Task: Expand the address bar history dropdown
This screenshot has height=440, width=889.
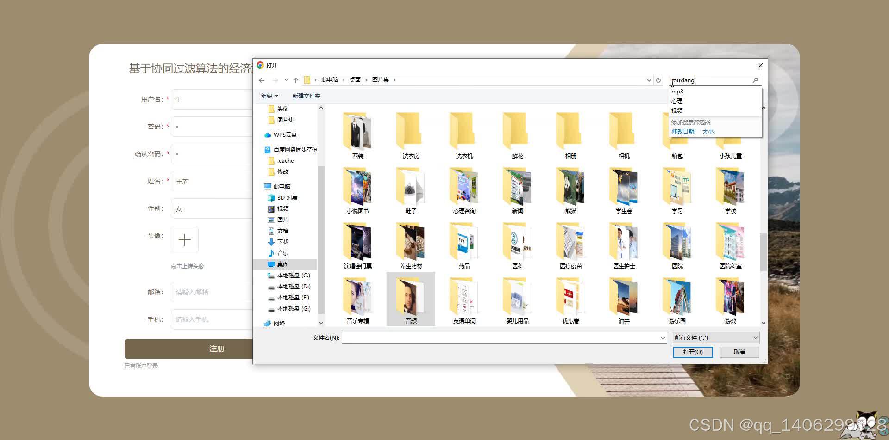Action: [x=648, y=80]
